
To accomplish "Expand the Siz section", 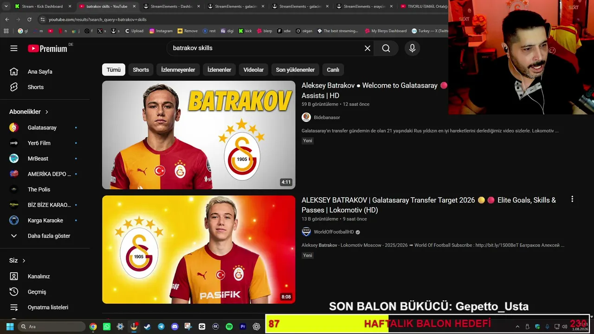I will pyautogui.click(x=18, y=261).
